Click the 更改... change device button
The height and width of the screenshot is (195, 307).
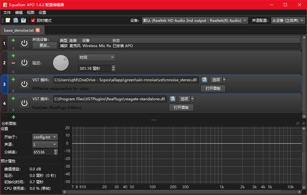tap(45, 46)
